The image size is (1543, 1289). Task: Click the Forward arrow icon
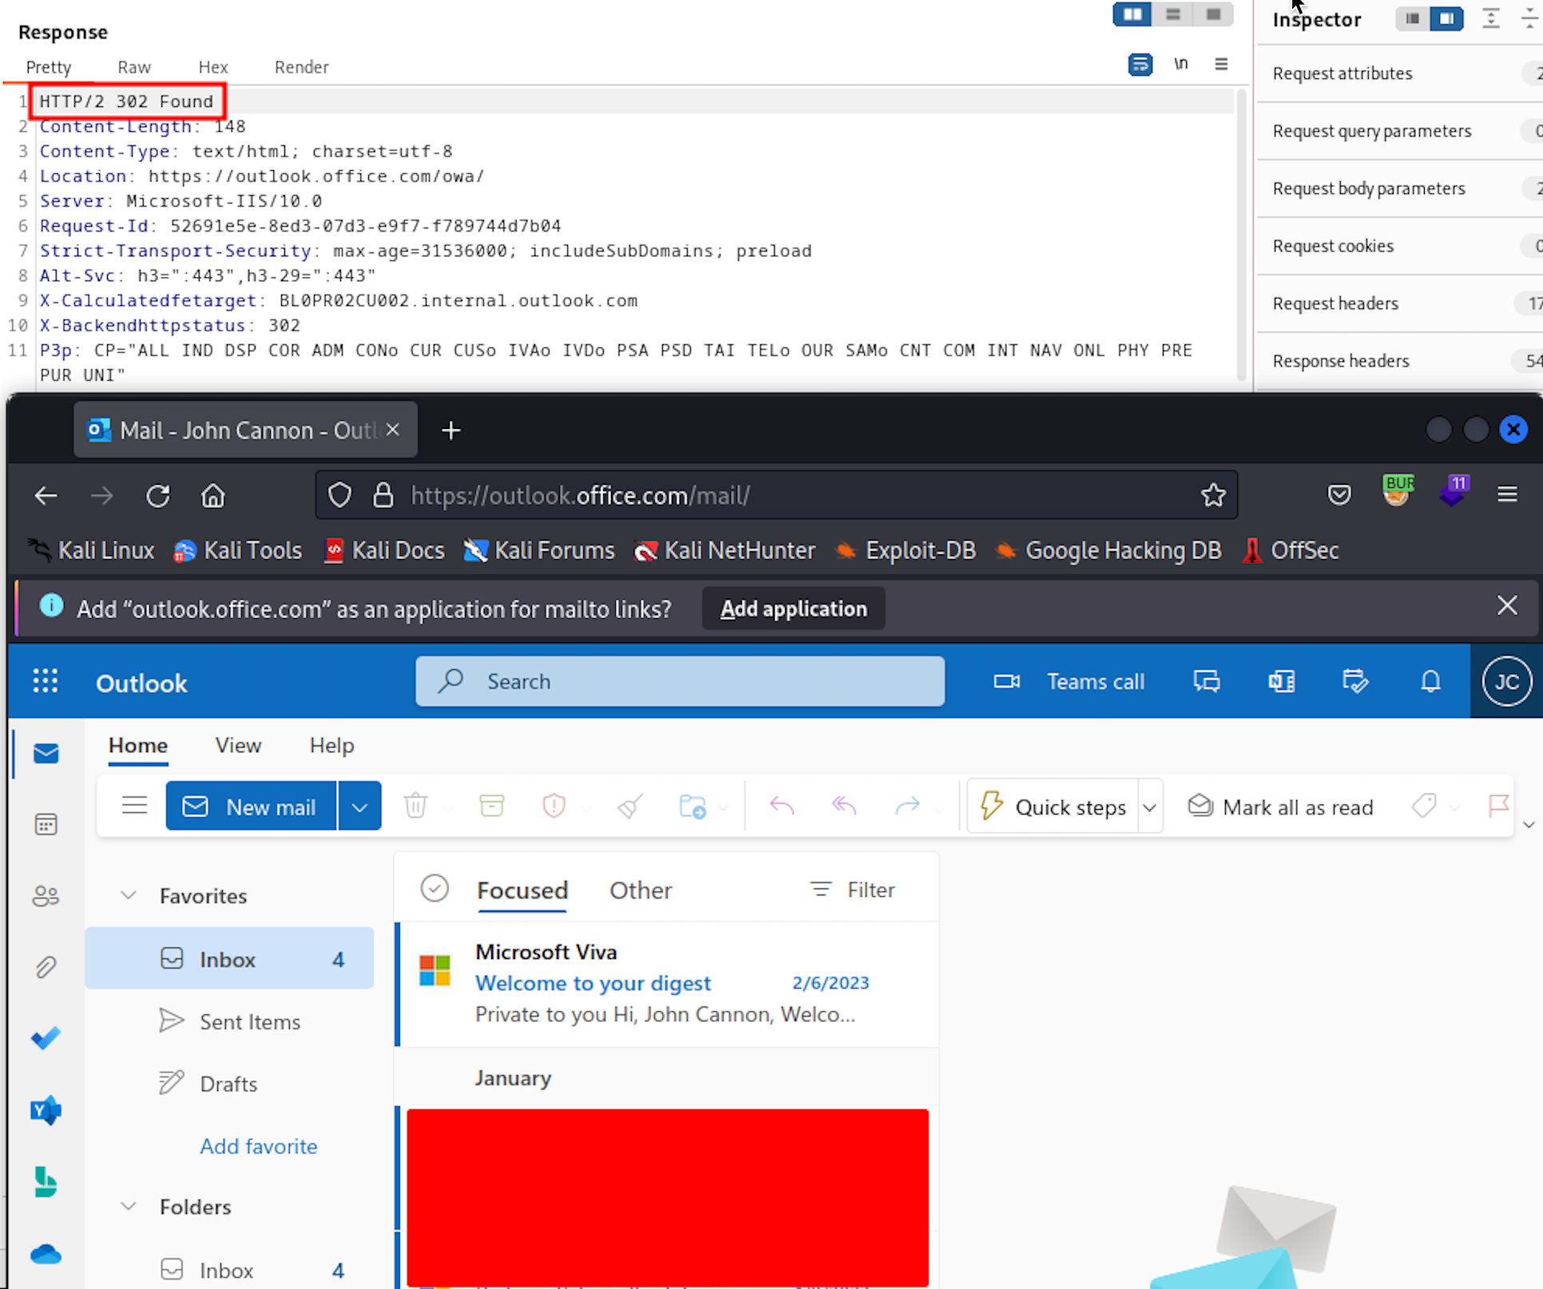pos(907,805)
